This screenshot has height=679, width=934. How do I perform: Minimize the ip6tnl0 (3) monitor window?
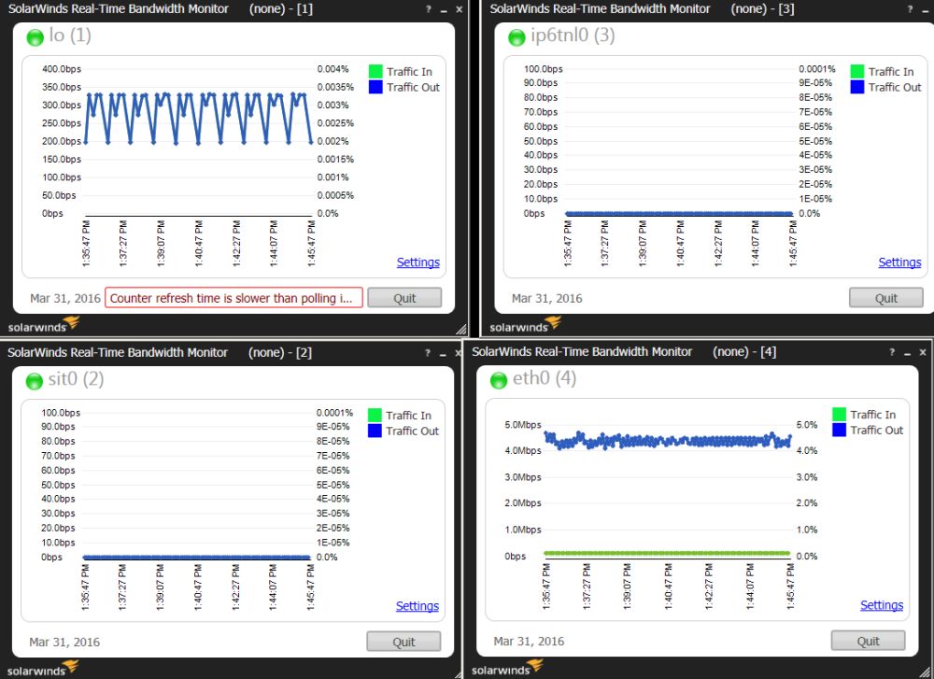point(925,10)
